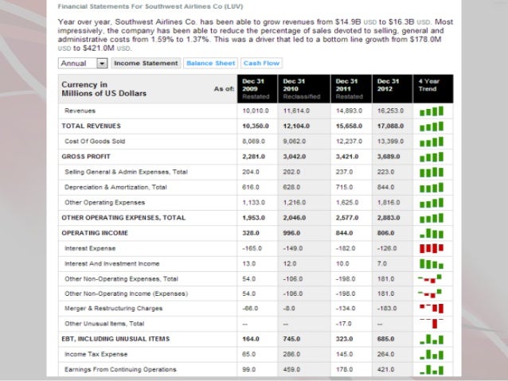The width and height of the screenshot is (508, 381).
Task: Click the Total Revenues trend sparkline
Action: tap(430, 126)
